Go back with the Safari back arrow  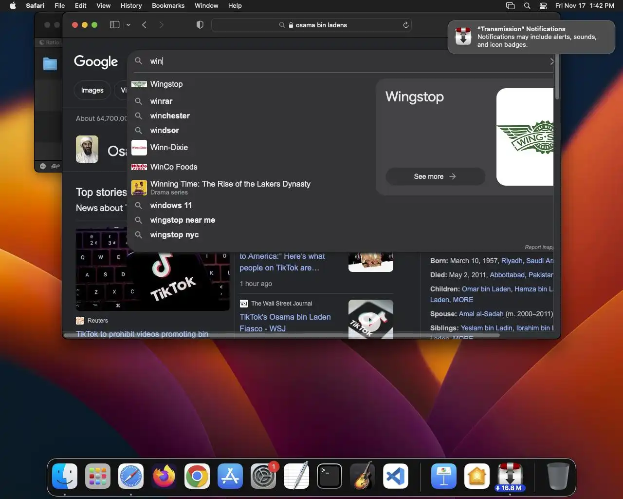(x=145, y=25)
